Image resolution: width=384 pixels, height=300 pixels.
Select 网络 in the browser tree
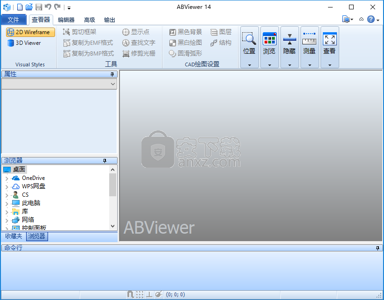[x=28, y=220]
